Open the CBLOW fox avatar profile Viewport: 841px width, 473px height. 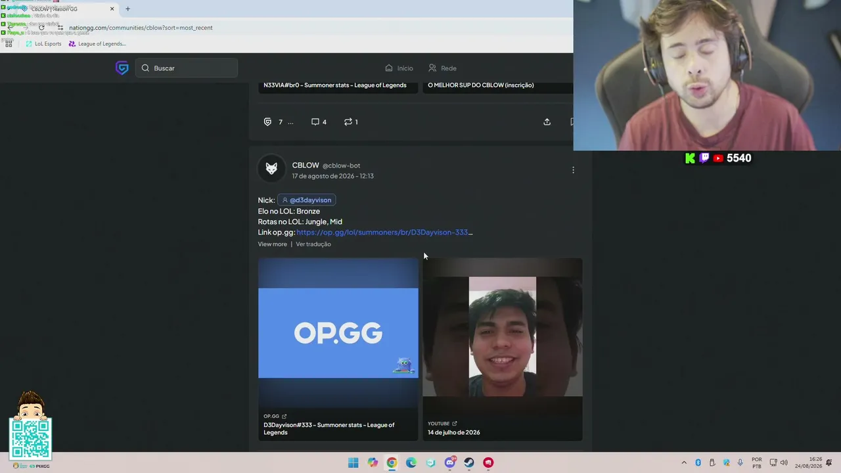[x=271, y=169]
